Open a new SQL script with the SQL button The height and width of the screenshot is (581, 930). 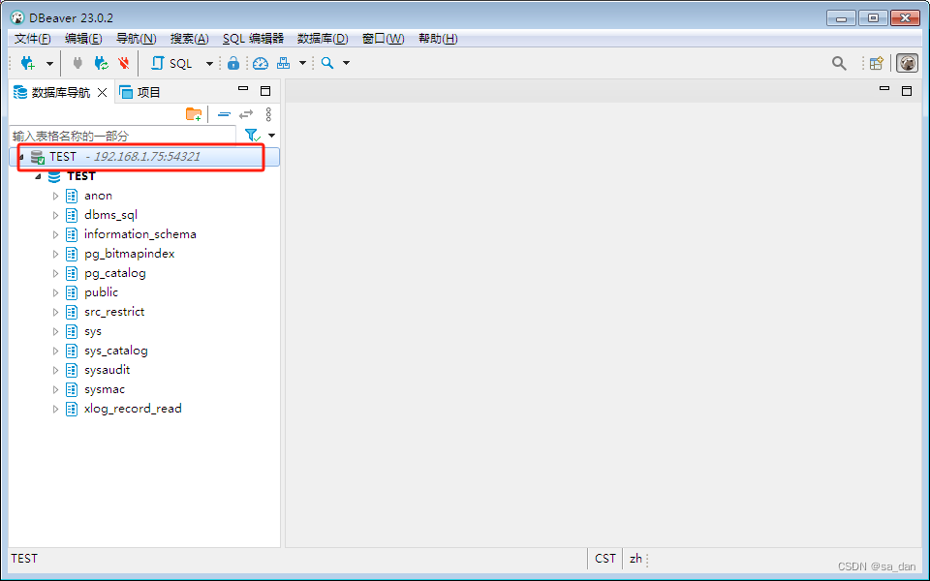(x=172, y=63)
